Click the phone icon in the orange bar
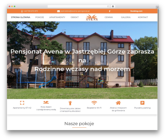166x140 pixels. (22, 11)
